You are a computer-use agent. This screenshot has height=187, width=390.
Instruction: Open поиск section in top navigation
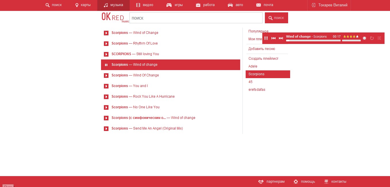point(54,5)
